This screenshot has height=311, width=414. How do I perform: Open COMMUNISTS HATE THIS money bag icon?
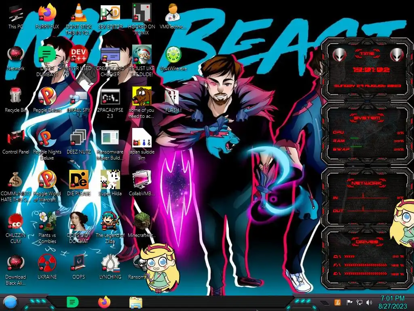pyautogui.click(x=16, y=187)
